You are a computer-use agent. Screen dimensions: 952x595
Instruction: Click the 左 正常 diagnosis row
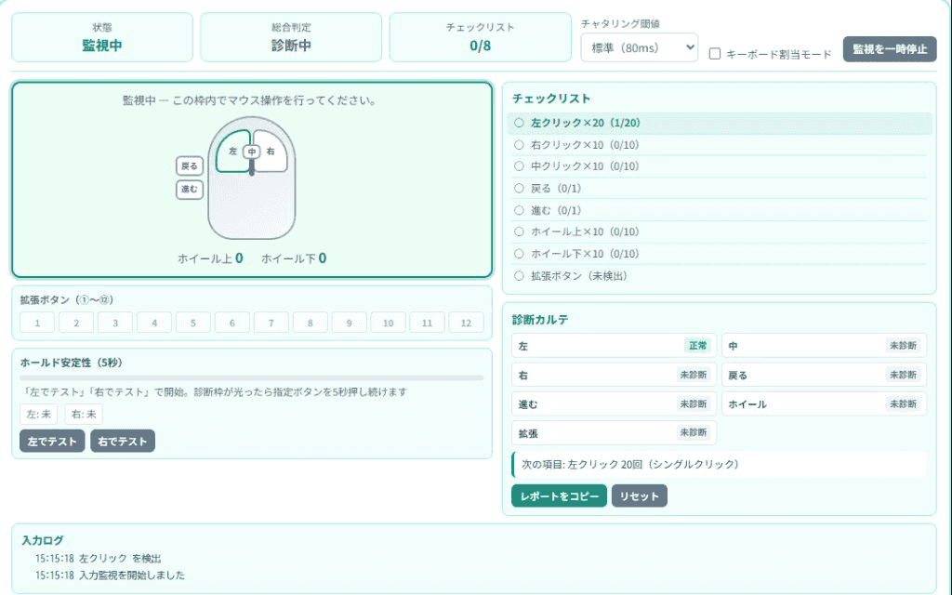coord(614,346)
